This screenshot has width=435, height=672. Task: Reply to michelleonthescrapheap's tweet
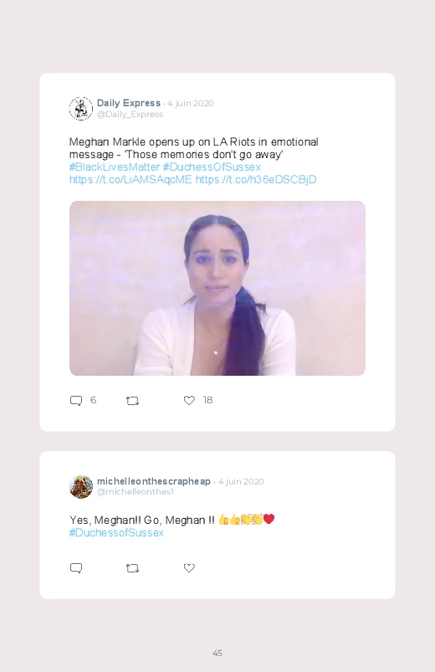76,568
